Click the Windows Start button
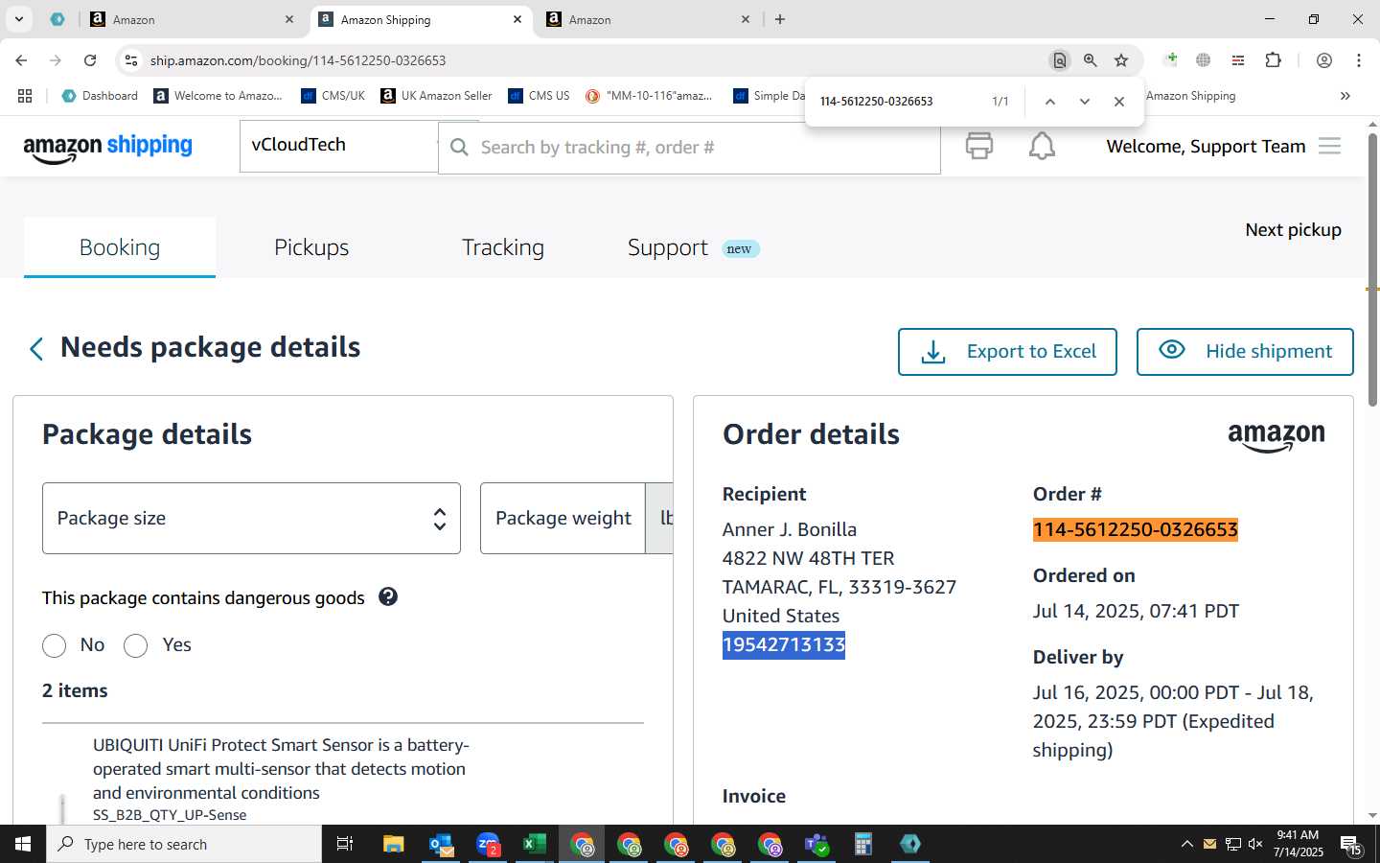The image size is (1380, 863). click(23, 844)
